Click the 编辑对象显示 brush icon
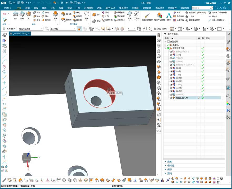This screenshot has width=232, height=189. pos(147,15)
